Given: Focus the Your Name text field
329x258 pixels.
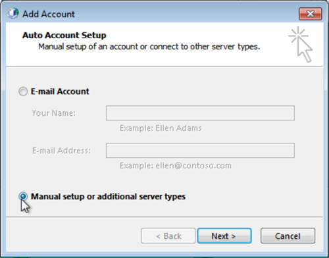Looking at the screenshot, I should point(200,113).
